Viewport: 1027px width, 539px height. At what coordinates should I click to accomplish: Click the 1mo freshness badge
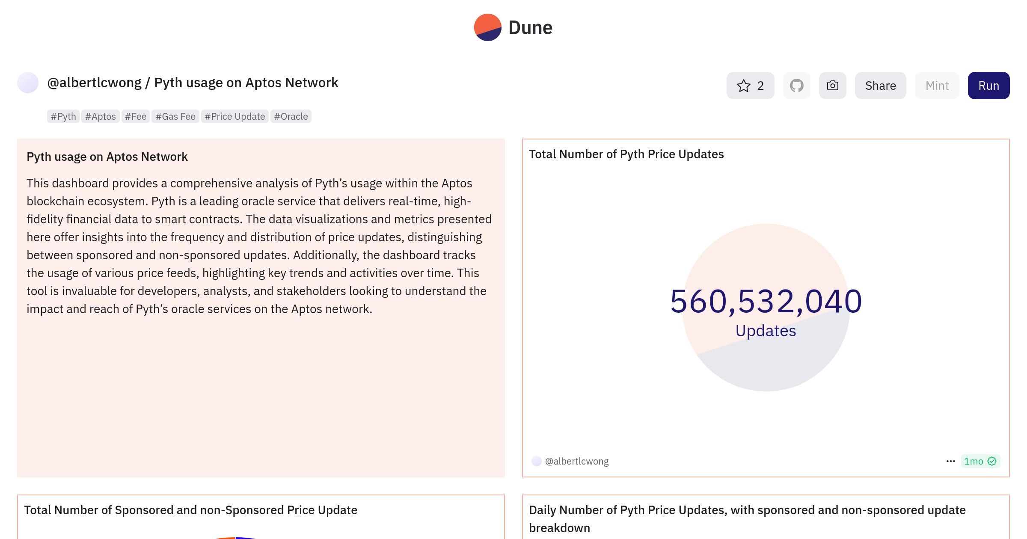click(x=980, y=461)
